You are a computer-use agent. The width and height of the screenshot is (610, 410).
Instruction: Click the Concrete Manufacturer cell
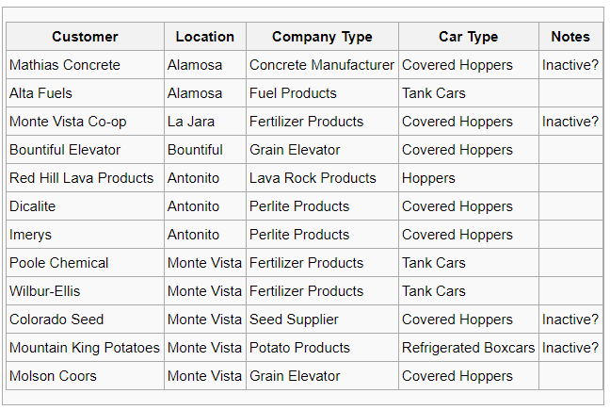[322, 65]
